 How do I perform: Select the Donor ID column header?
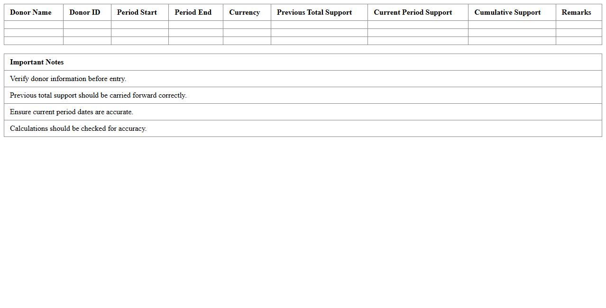85,12
